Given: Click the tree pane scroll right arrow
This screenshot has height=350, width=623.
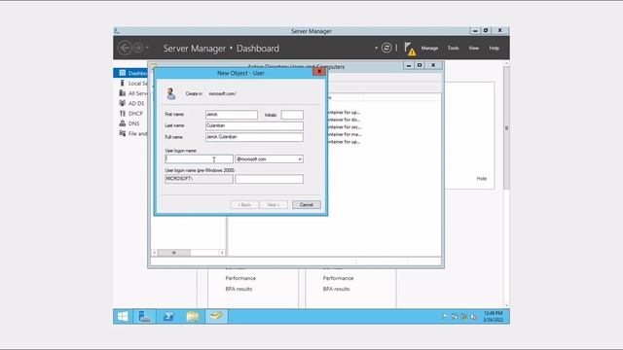Looking at the screenshot, I should [222, 253].
